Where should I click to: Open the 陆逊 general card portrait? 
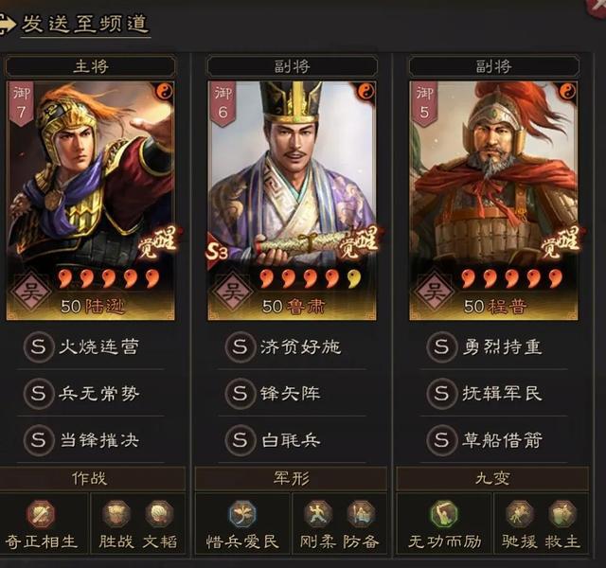coord(91,201)
